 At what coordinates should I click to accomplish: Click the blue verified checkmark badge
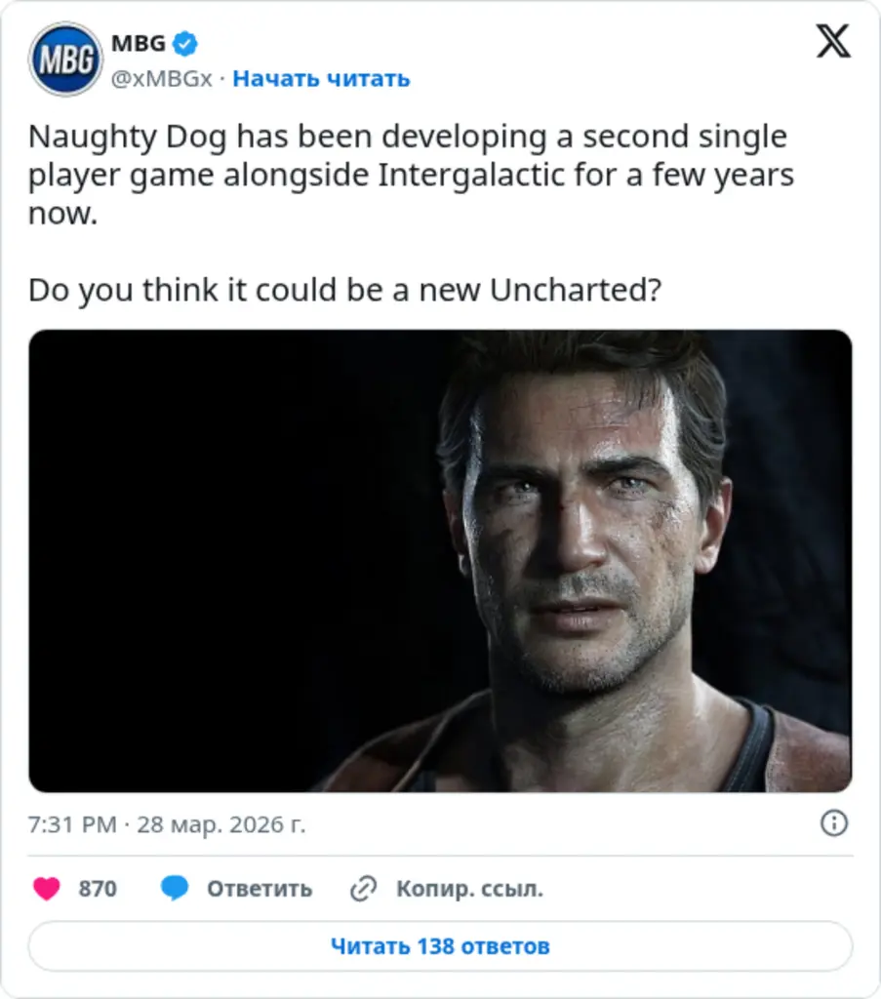182,43
